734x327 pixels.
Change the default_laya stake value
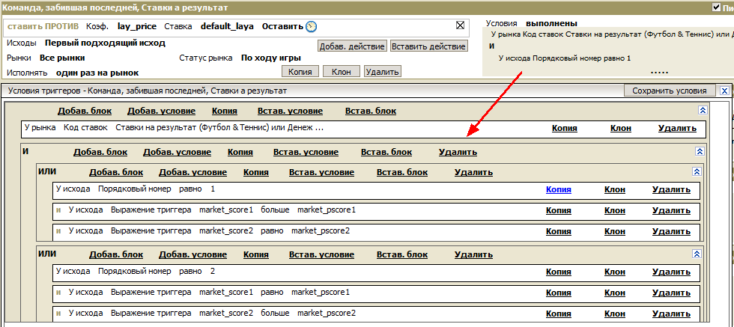227,27
